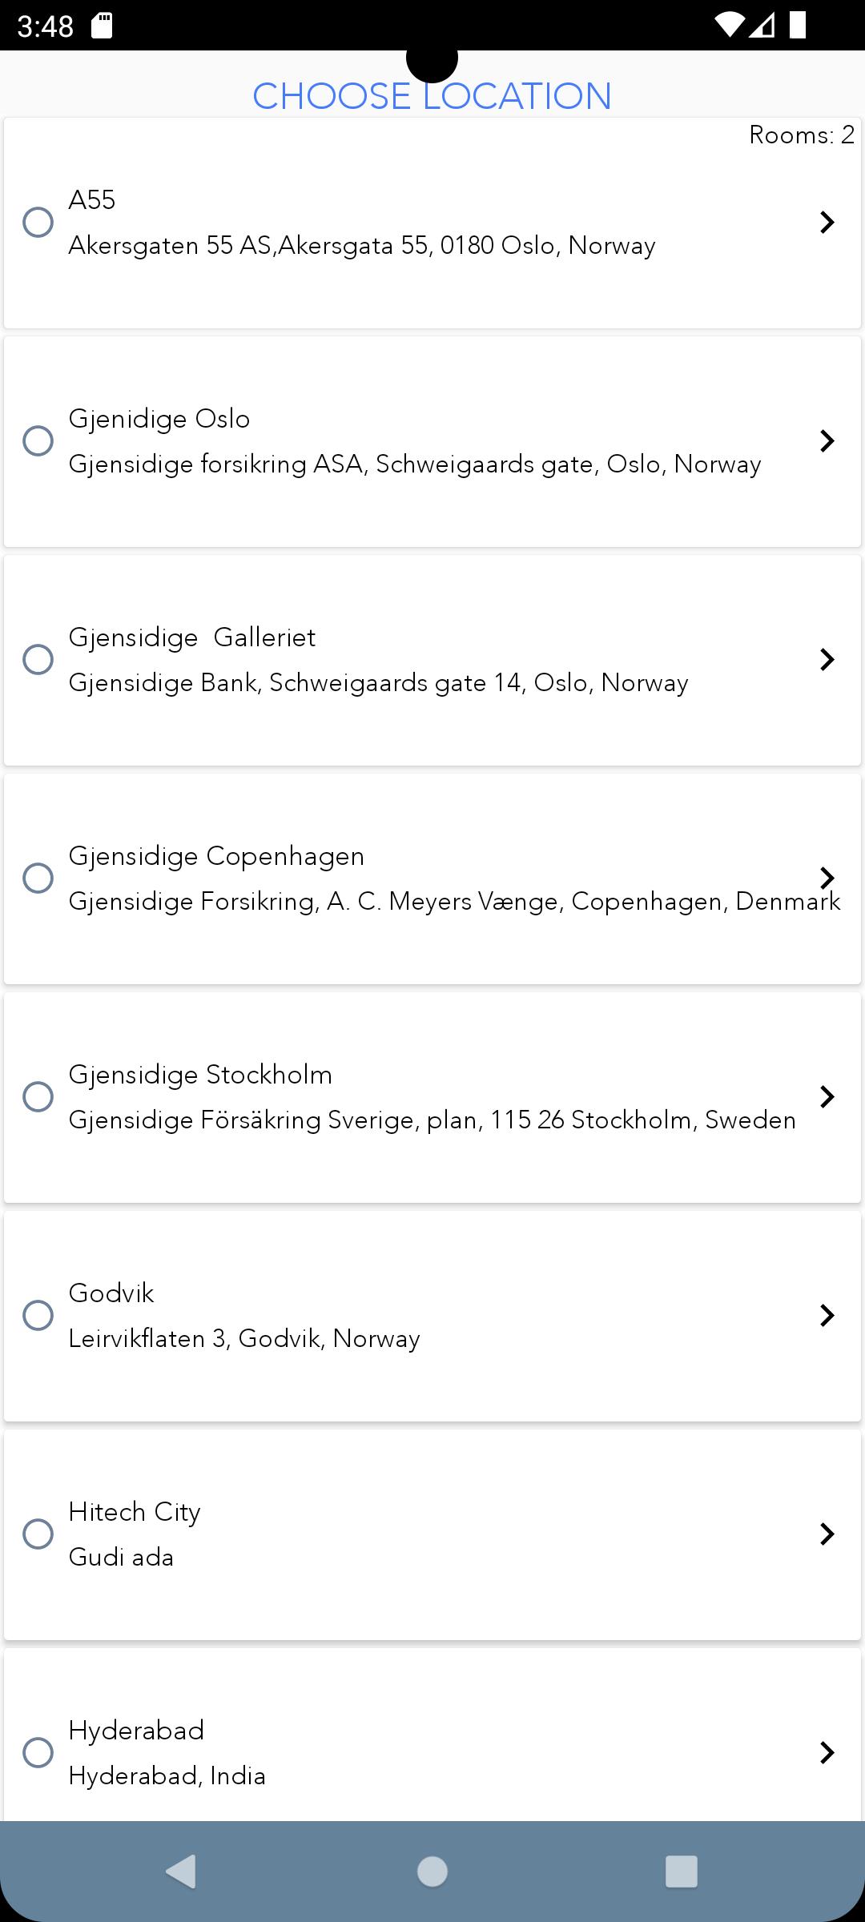The height and width of the screenshot is (1922, 865).
Task: Select the Gjensidige Stockholm radio button
Action: (x=38, y=1096)
